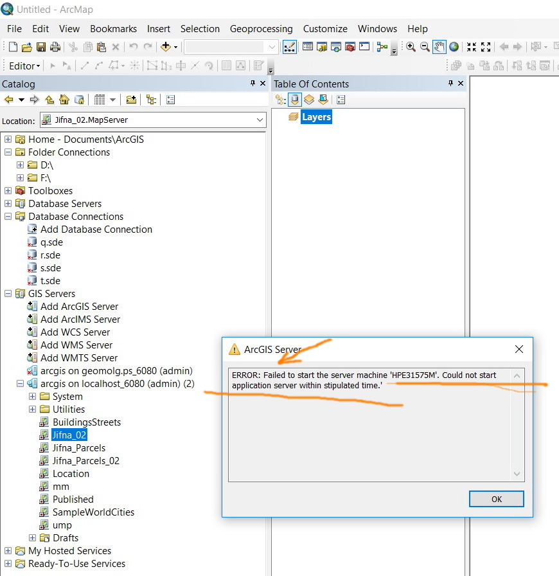
Task: Switch TOC to List By Drawing Order
Action: pyautogui.click(x=280, y=100)
